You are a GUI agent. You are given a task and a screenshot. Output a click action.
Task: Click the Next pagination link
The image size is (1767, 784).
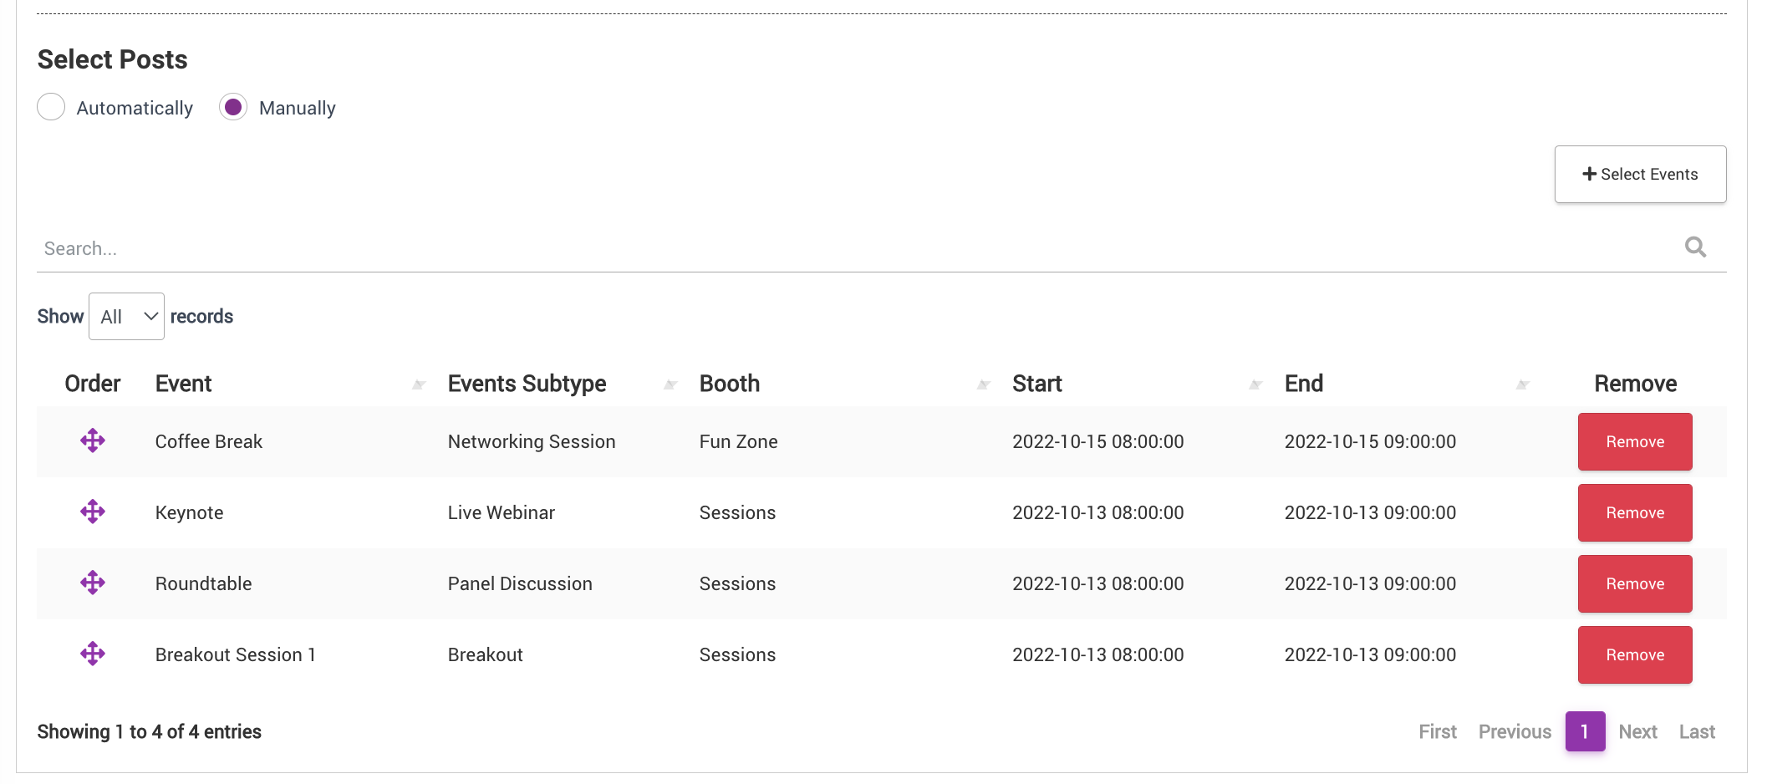1637,732
